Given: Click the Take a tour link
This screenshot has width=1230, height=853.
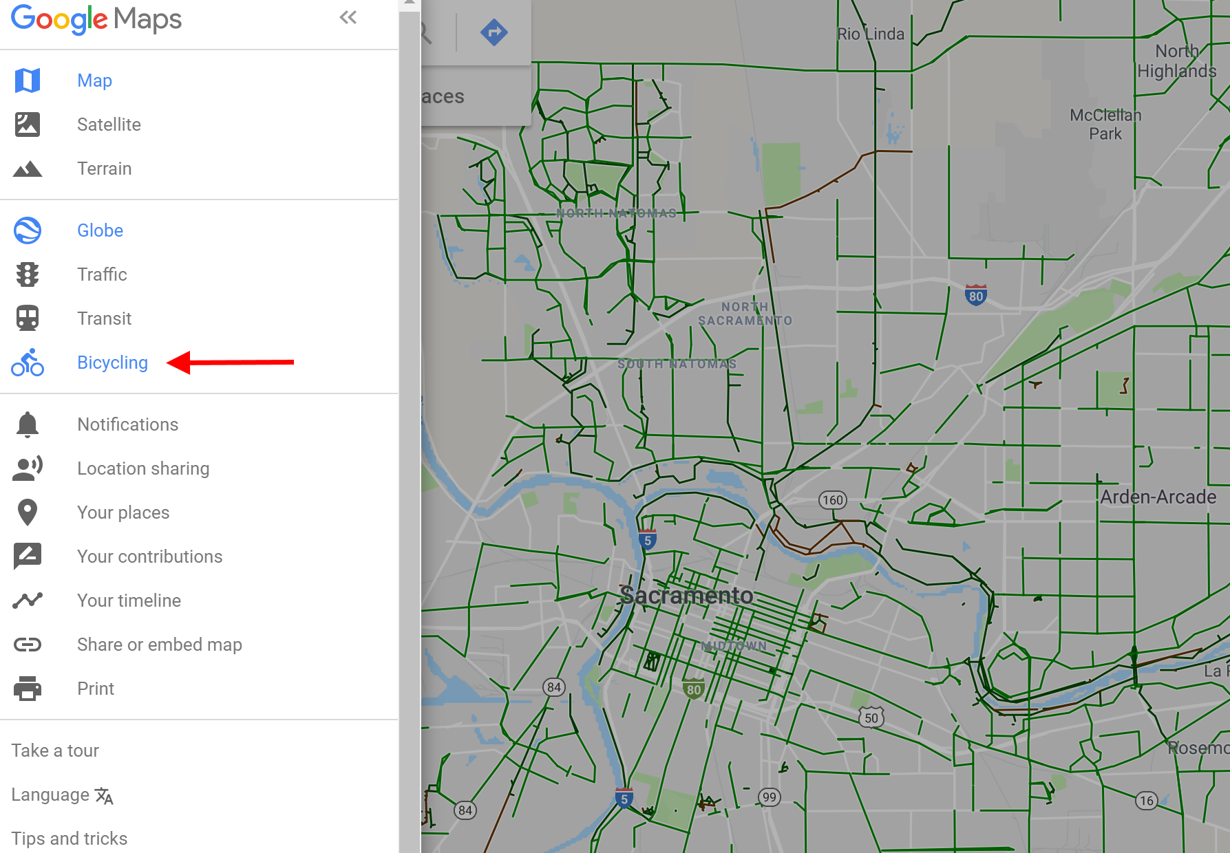Looking at the screenshot, I should (55, 751).
